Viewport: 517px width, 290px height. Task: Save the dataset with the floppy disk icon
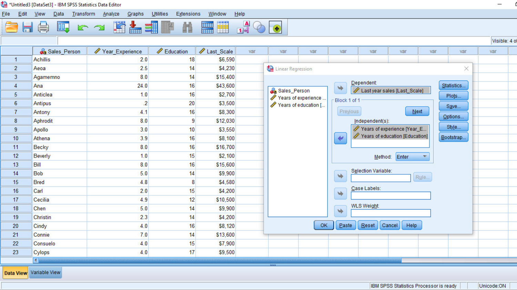[27, 27]
